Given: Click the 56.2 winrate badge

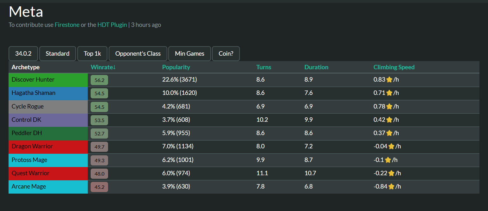Looking at the screenshot, I should pyautogui.click(x=99, y=80).
